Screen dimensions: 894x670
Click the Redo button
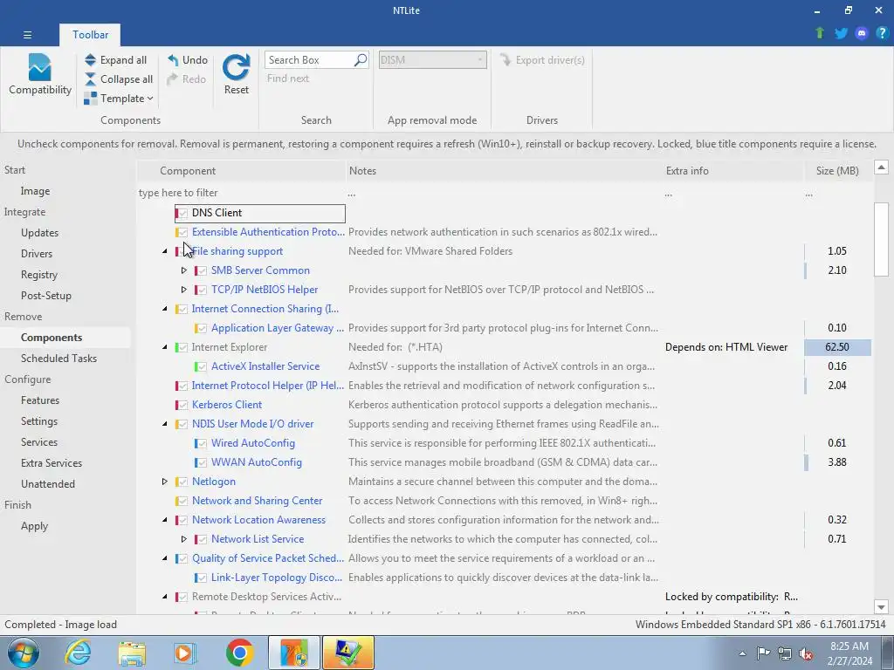tap(187, 79)
